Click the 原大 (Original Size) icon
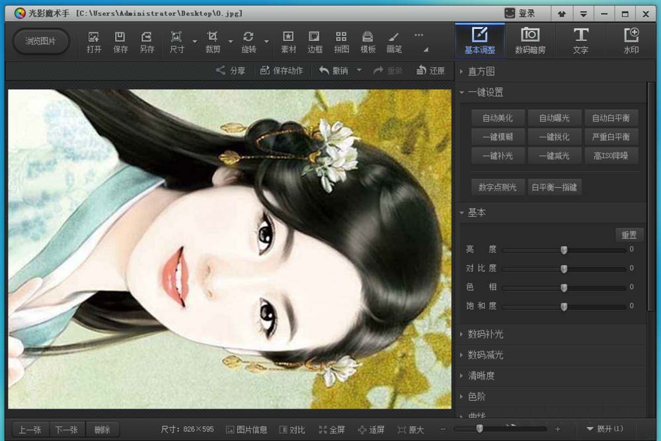The width and height of the screenshot is (661, 441). pyautogui.click(x=402, y=430)
